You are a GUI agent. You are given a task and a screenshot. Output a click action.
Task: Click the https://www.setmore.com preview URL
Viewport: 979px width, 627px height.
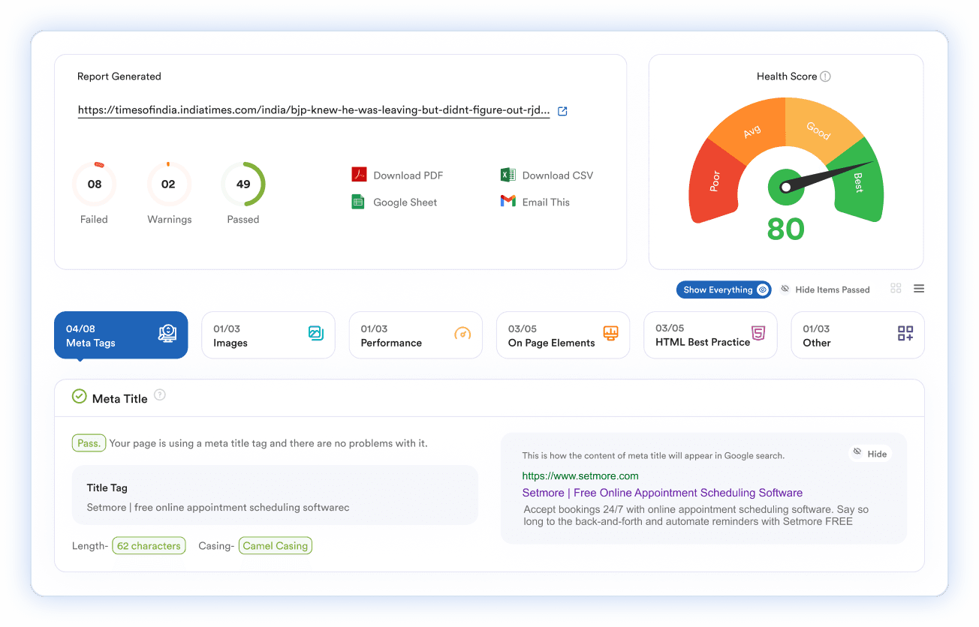(580, 475)
